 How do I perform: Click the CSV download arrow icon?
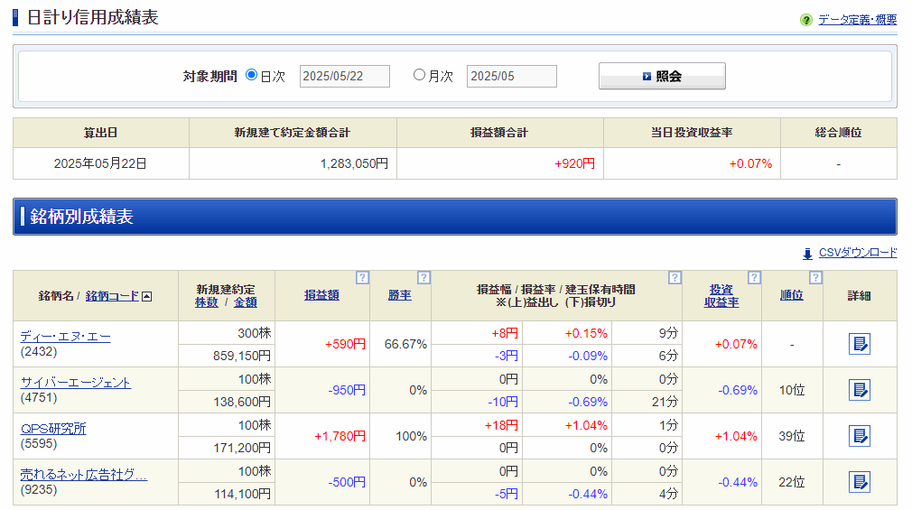[807, 254]
